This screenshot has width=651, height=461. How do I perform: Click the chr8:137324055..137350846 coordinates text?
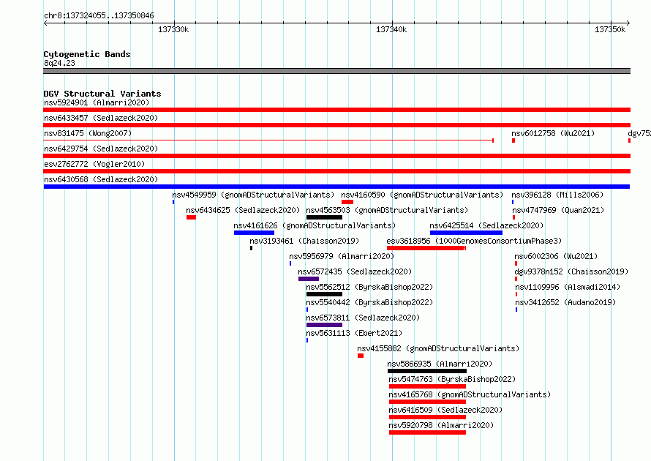tap(99, 15)
